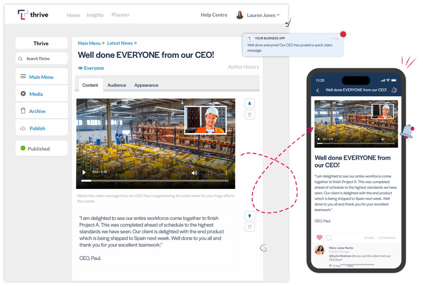Switch to the Audience tab
Image resolution: width=423 pixels, height=286 pixels.
pyautogui.click(x=116, y=85)
